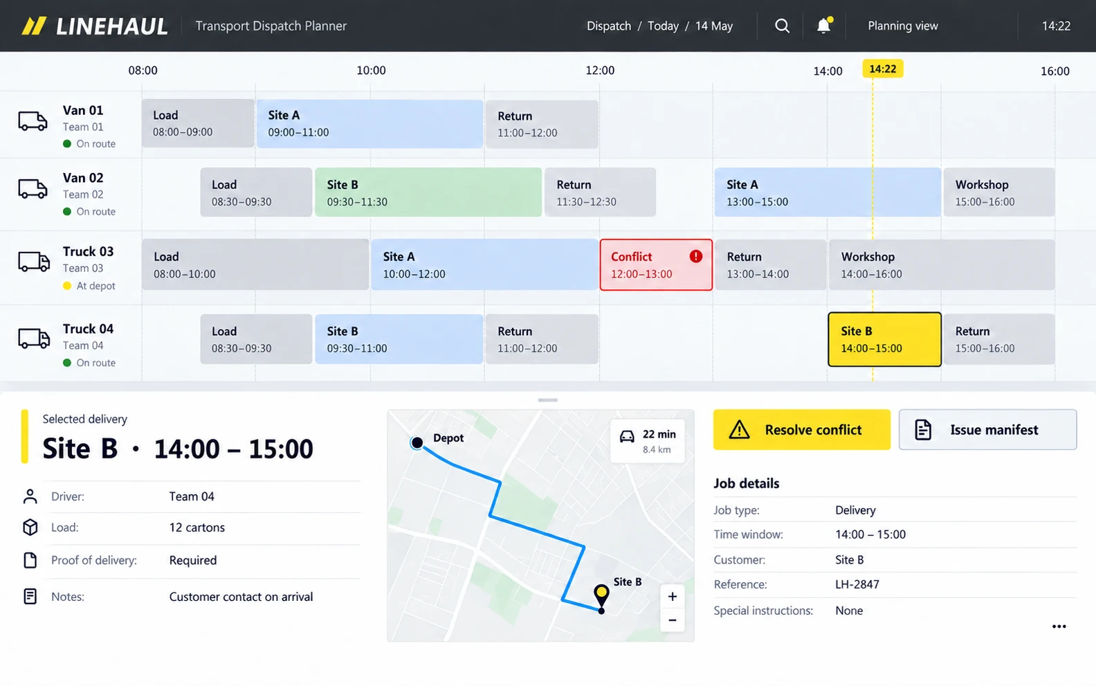Click the Proof of delivery document icon

coord(30,560)
